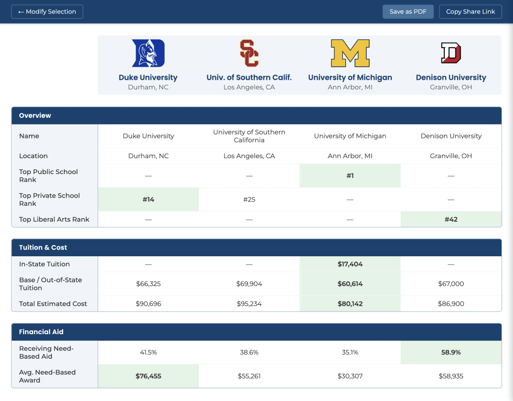
Task: Click the Overview section header
Action: click(257, 115)
